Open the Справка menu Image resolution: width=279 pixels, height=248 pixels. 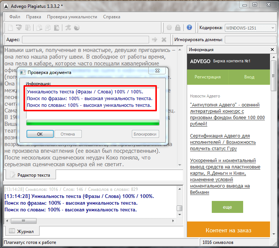tap(112, 17)
